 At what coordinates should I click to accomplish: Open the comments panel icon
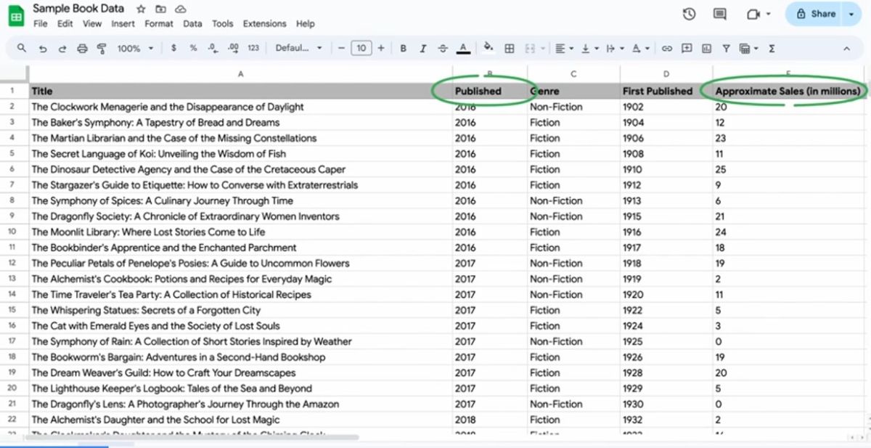click(x=719, y=14)
